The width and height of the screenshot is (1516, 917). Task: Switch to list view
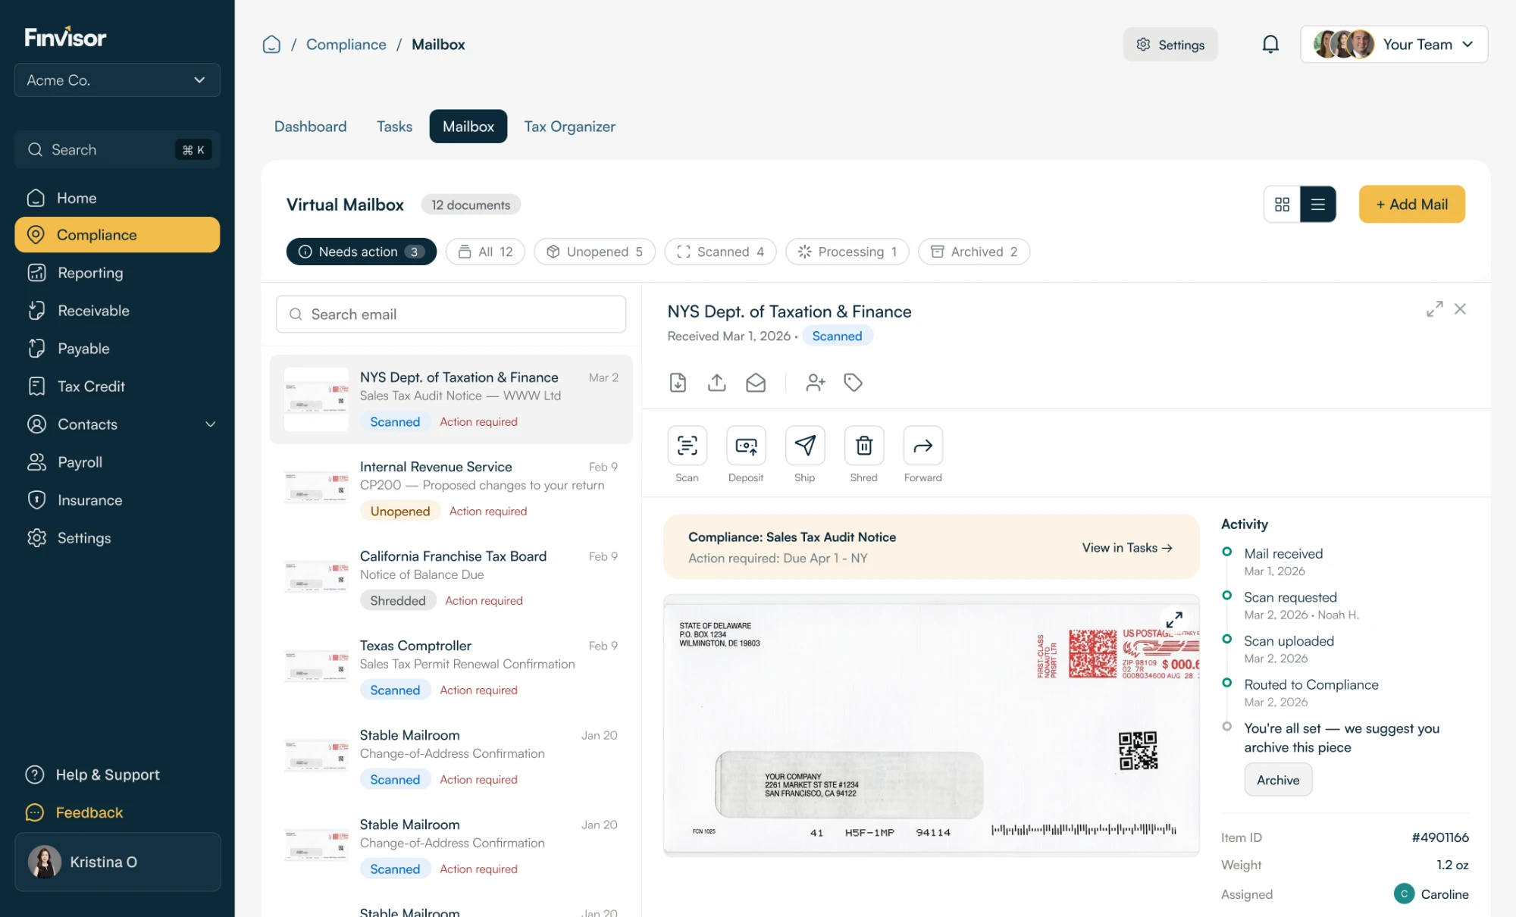coord(1318,205)
